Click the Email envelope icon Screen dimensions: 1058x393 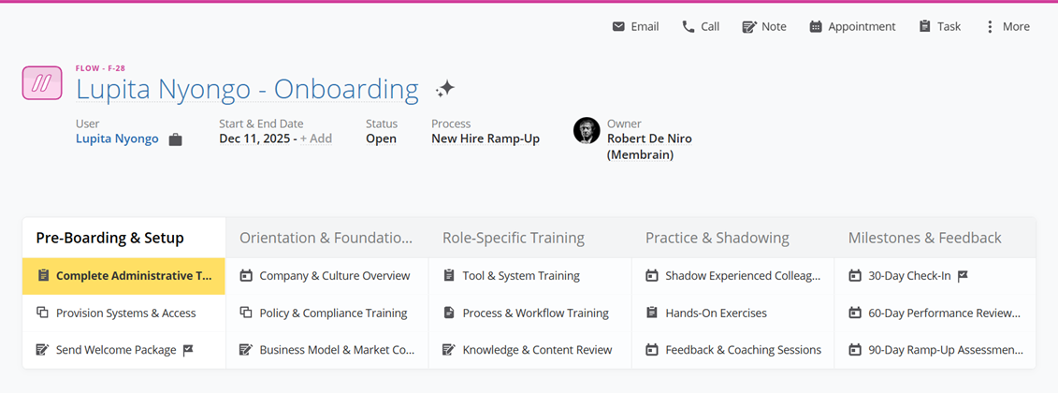(618, 27)
